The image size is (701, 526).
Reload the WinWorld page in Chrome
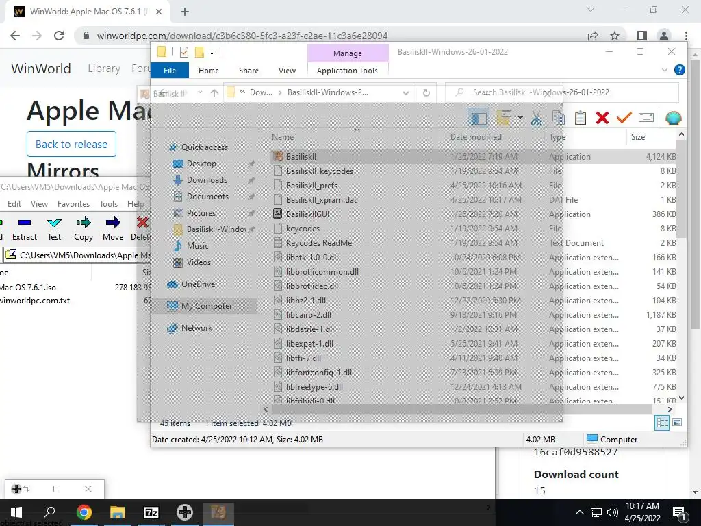coord(59,36)
